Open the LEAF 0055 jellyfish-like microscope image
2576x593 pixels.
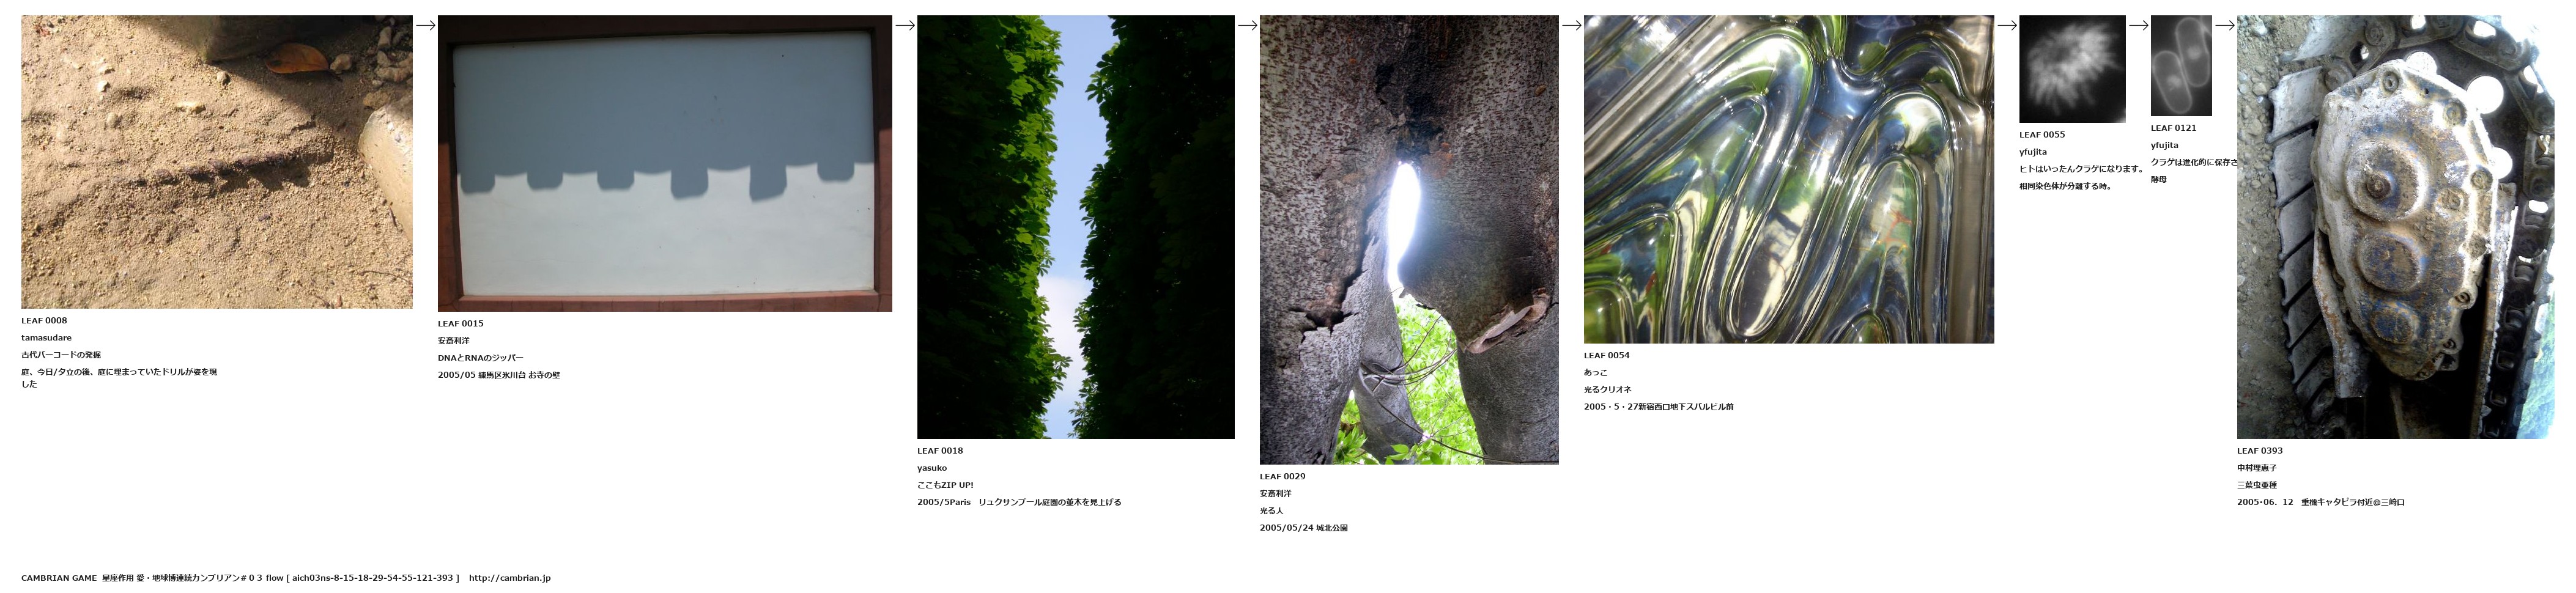(2072, 69)
